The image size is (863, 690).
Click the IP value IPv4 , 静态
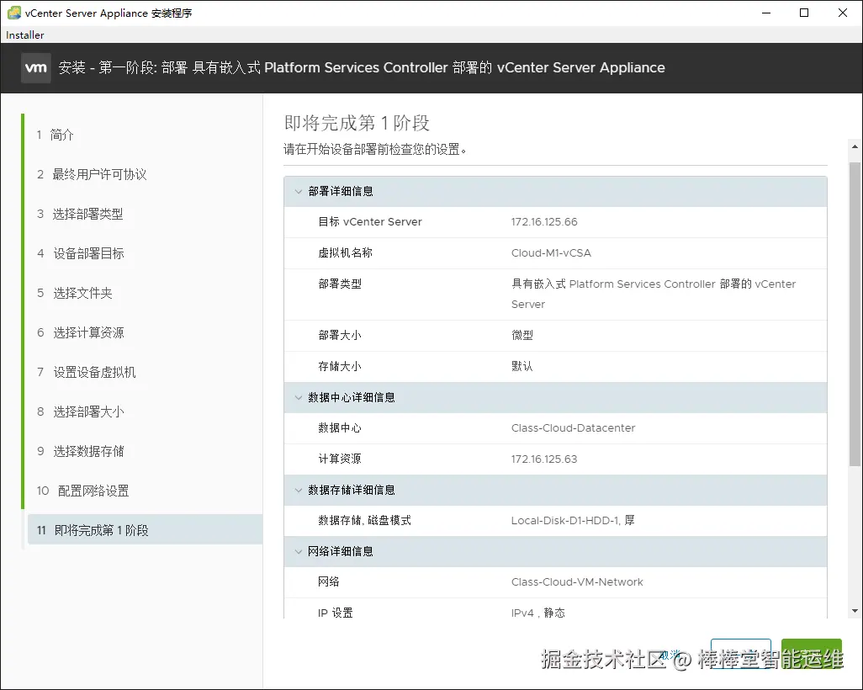537,613
